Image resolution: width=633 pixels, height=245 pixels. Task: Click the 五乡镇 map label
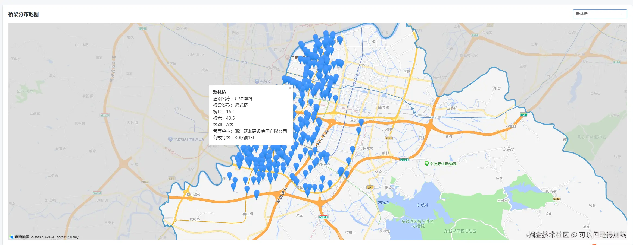coord(452,108)
